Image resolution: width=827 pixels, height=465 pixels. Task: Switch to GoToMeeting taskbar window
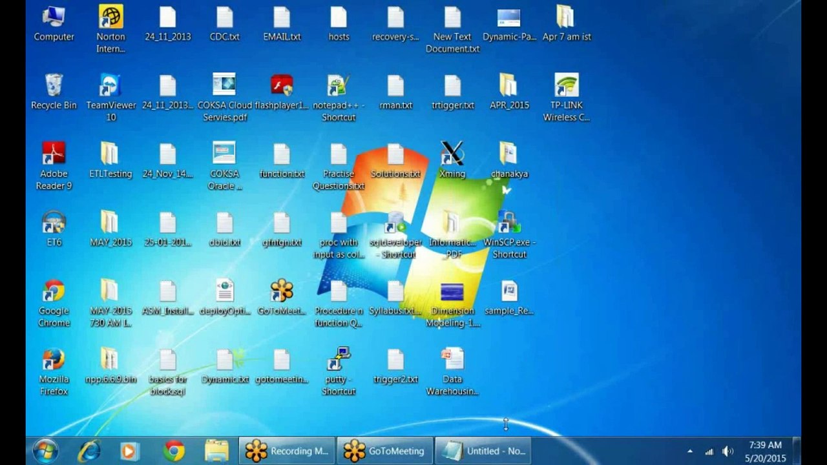click(x=384, y=451)
